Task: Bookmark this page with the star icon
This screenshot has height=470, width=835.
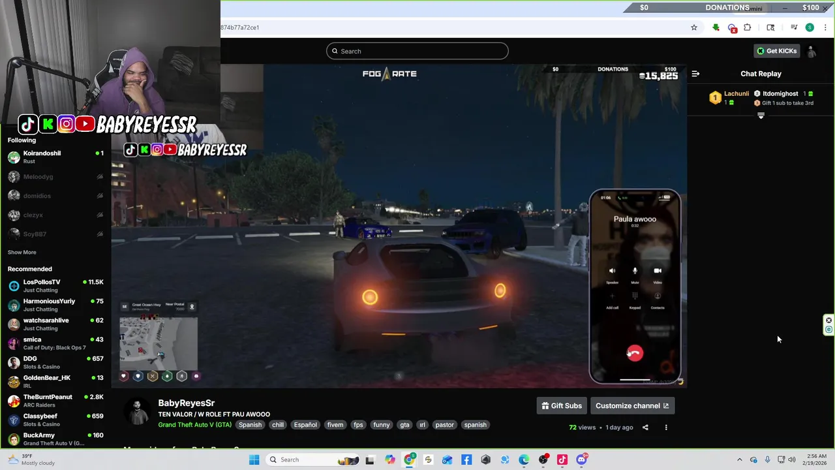Action: tap(694, 27)
